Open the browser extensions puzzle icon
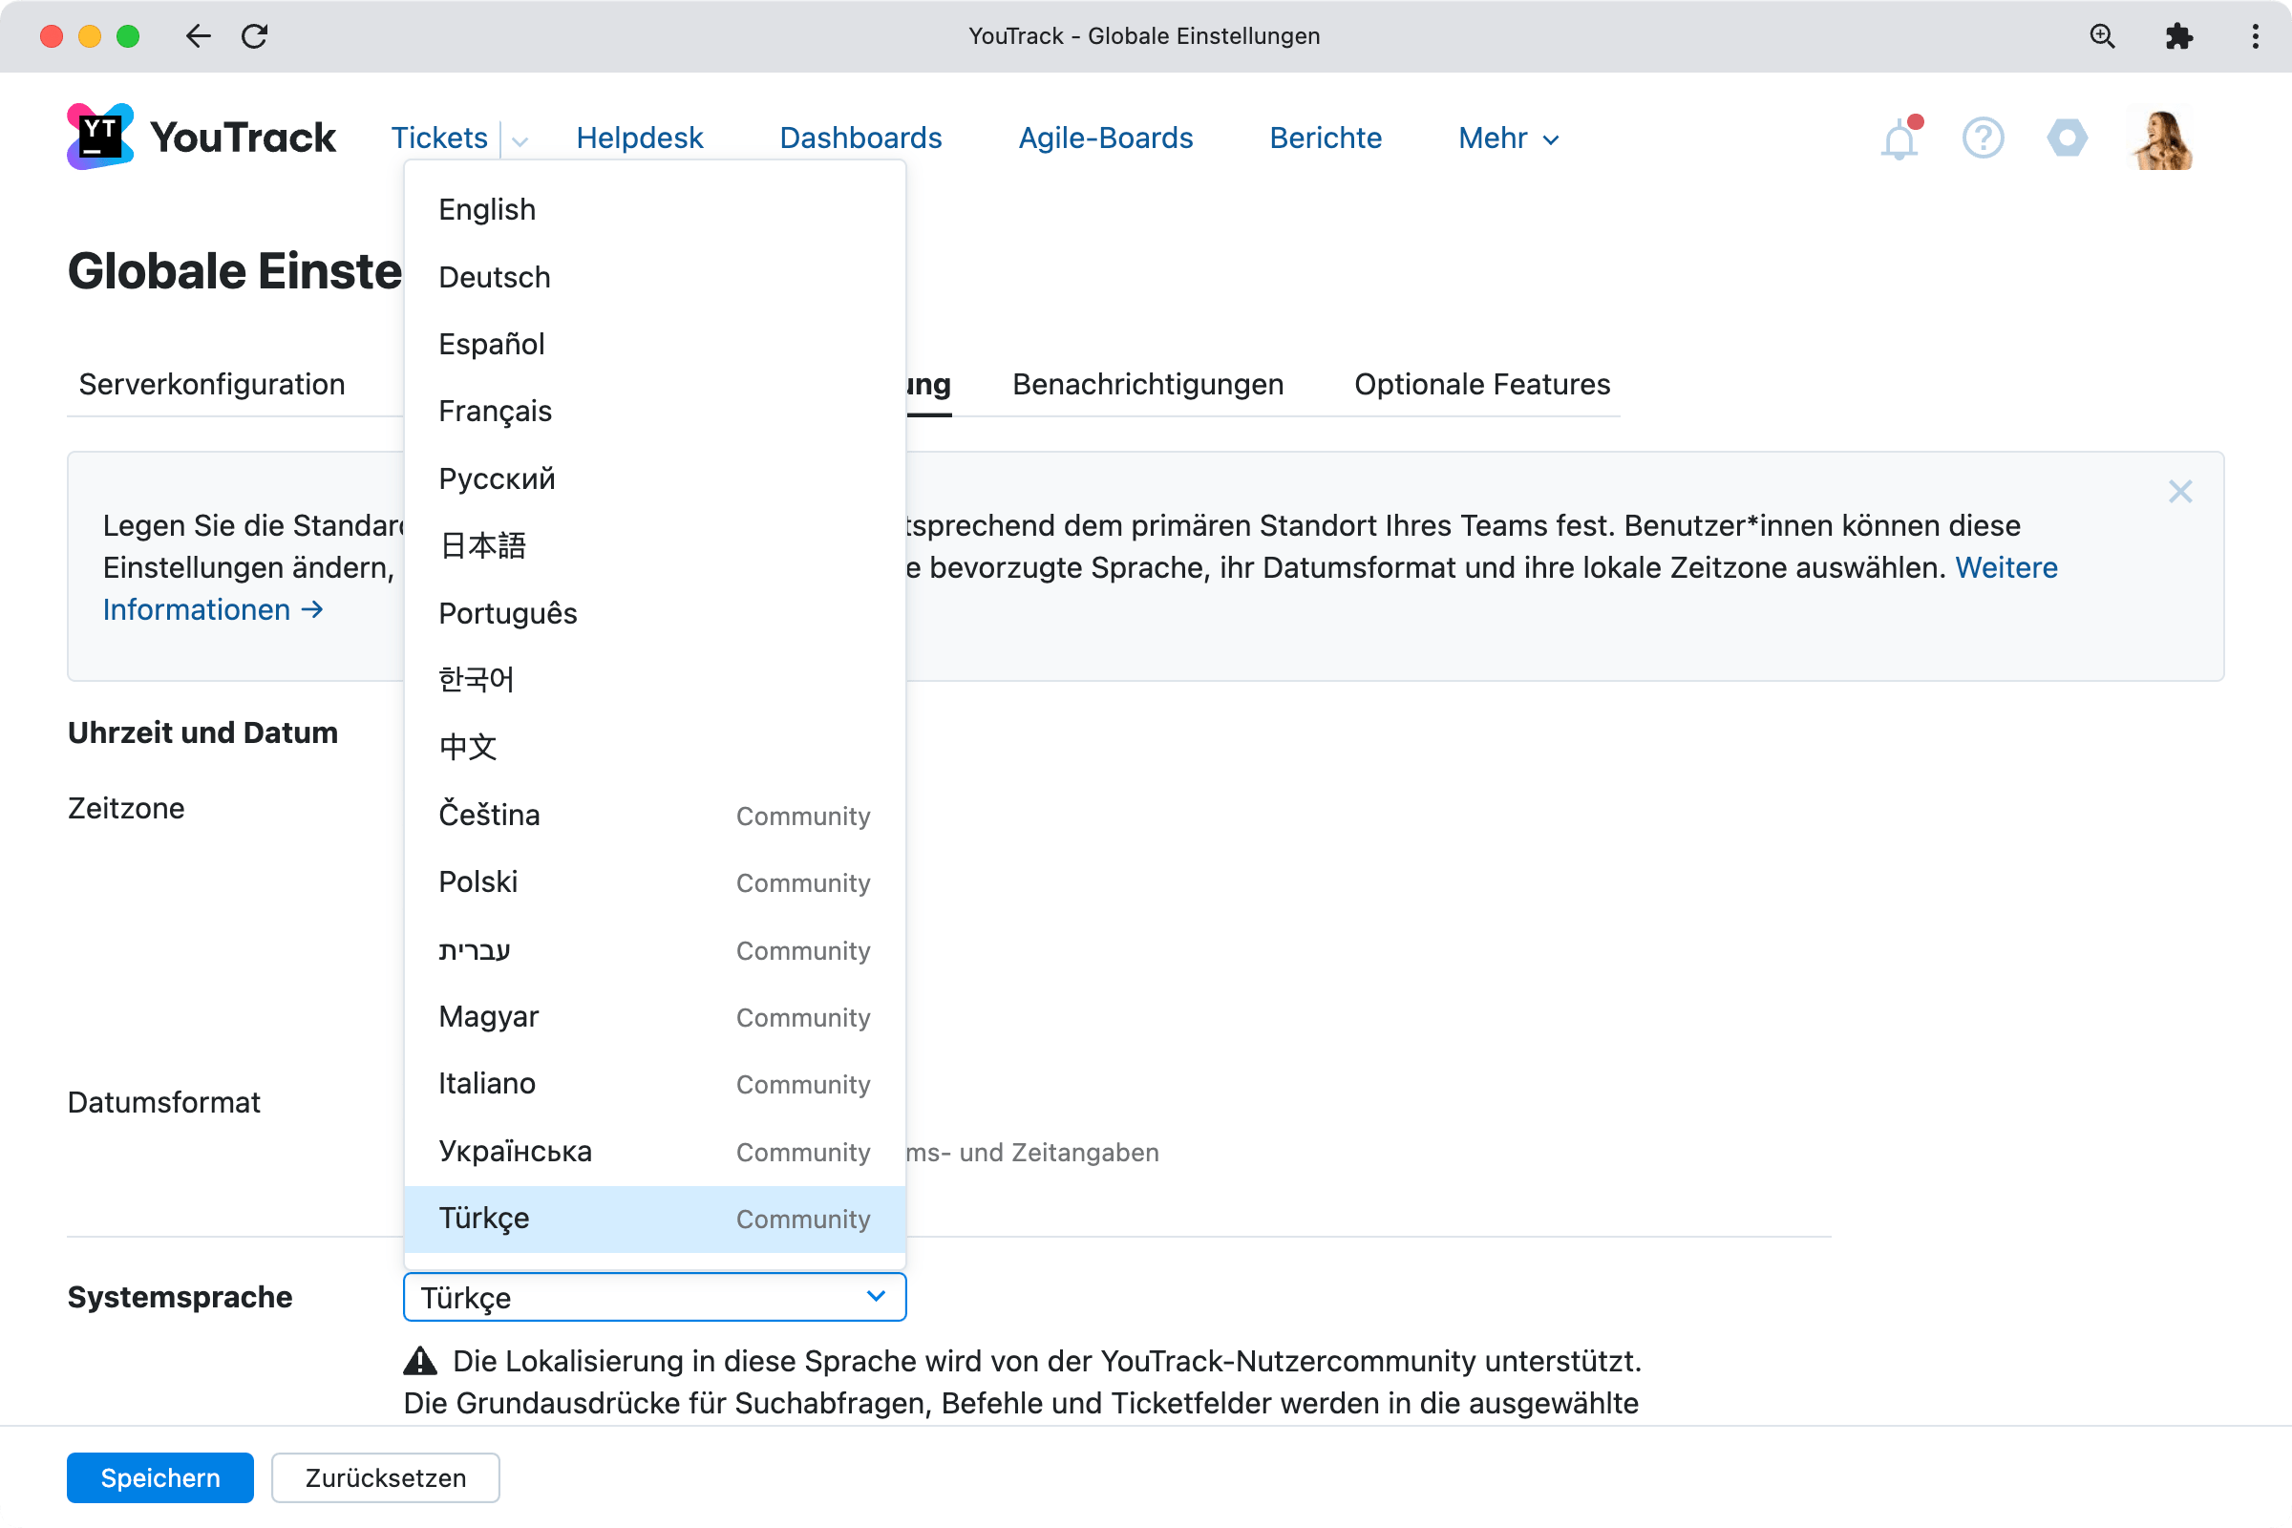 [x=2179, y=36]
